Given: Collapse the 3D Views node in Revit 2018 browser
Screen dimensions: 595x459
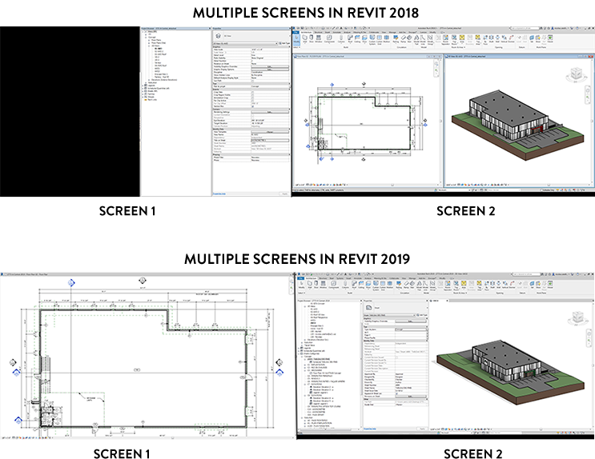Looking at the screenshot, I should tap(149, 46).
